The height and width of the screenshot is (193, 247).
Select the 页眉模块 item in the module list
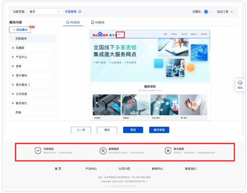pos(32,39)
